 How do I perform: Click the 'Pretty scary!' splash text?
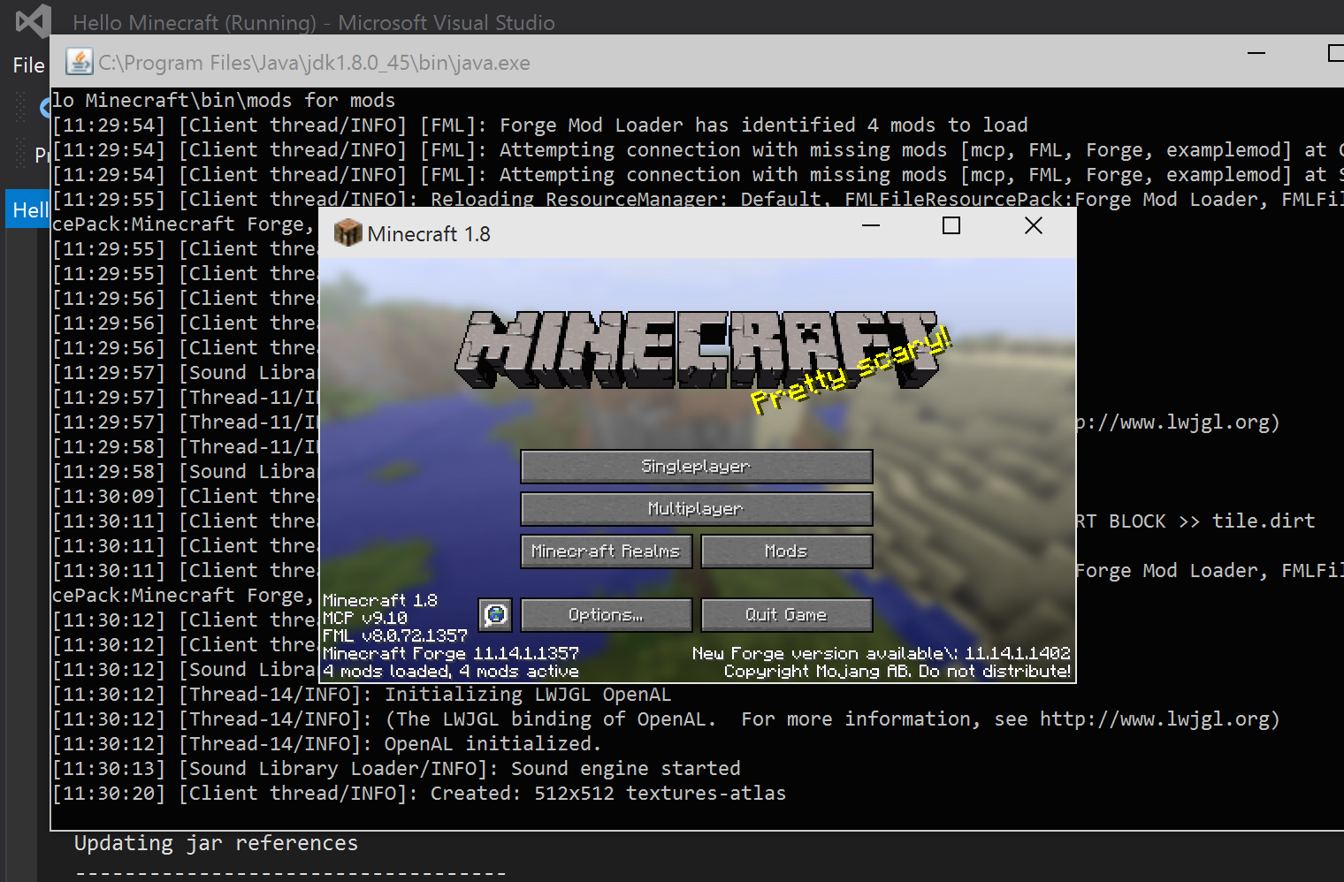coord(851,369)
